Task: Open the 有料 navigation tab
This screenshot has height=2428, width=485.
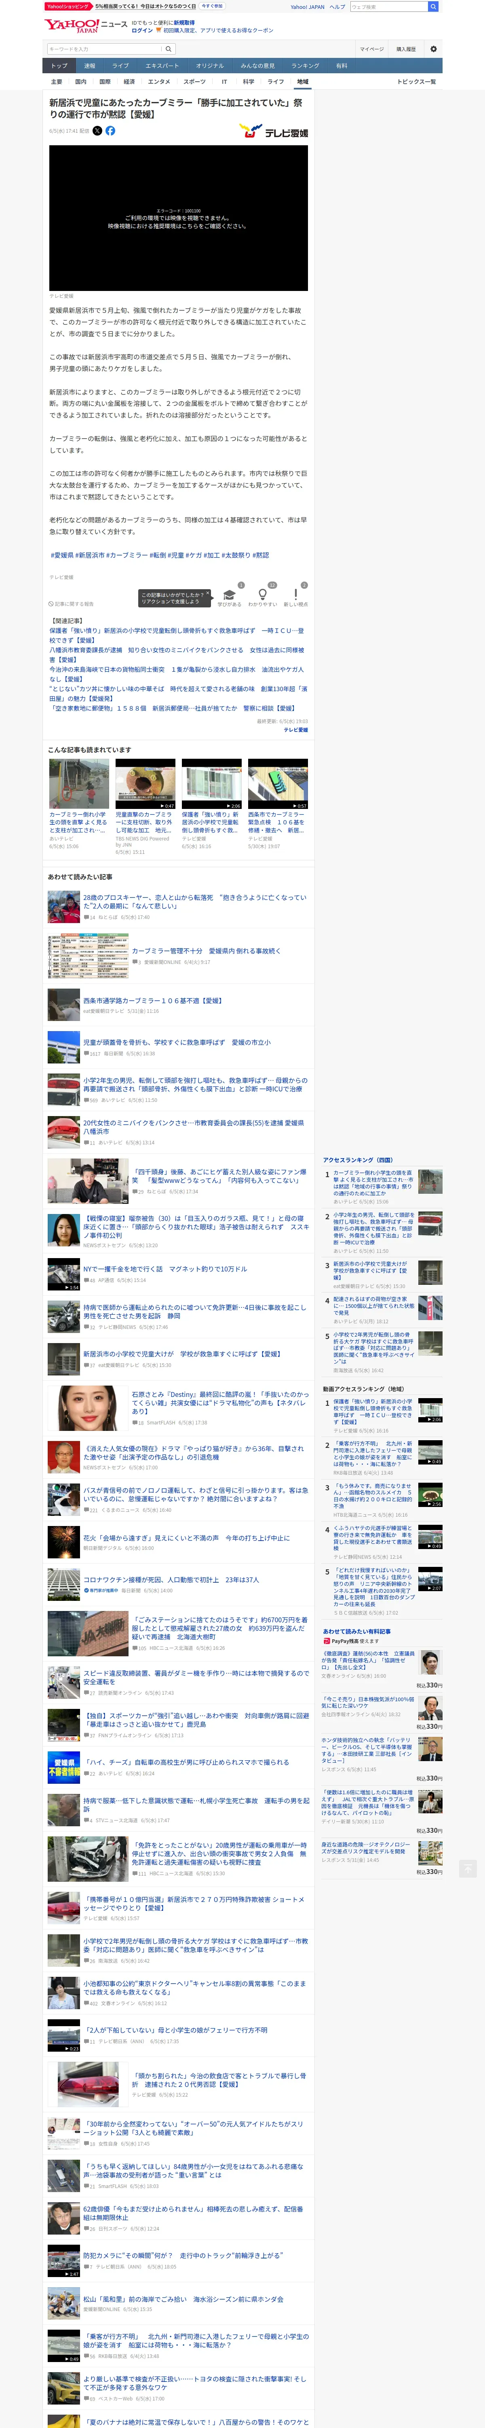Action: tap(342, 66)
